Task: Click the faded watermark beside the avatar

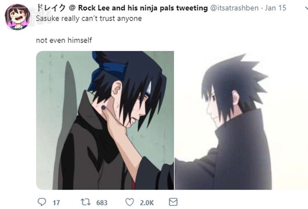Action: click(39, 17)
